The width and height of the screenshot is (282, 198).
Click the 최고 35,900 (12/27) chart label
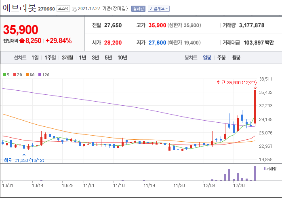coord(236,83)
